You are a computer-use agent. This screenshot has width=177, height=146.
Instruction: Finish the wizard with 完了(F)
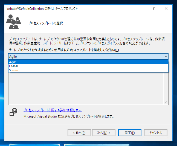pyautogui.click(x=130, y=133)
